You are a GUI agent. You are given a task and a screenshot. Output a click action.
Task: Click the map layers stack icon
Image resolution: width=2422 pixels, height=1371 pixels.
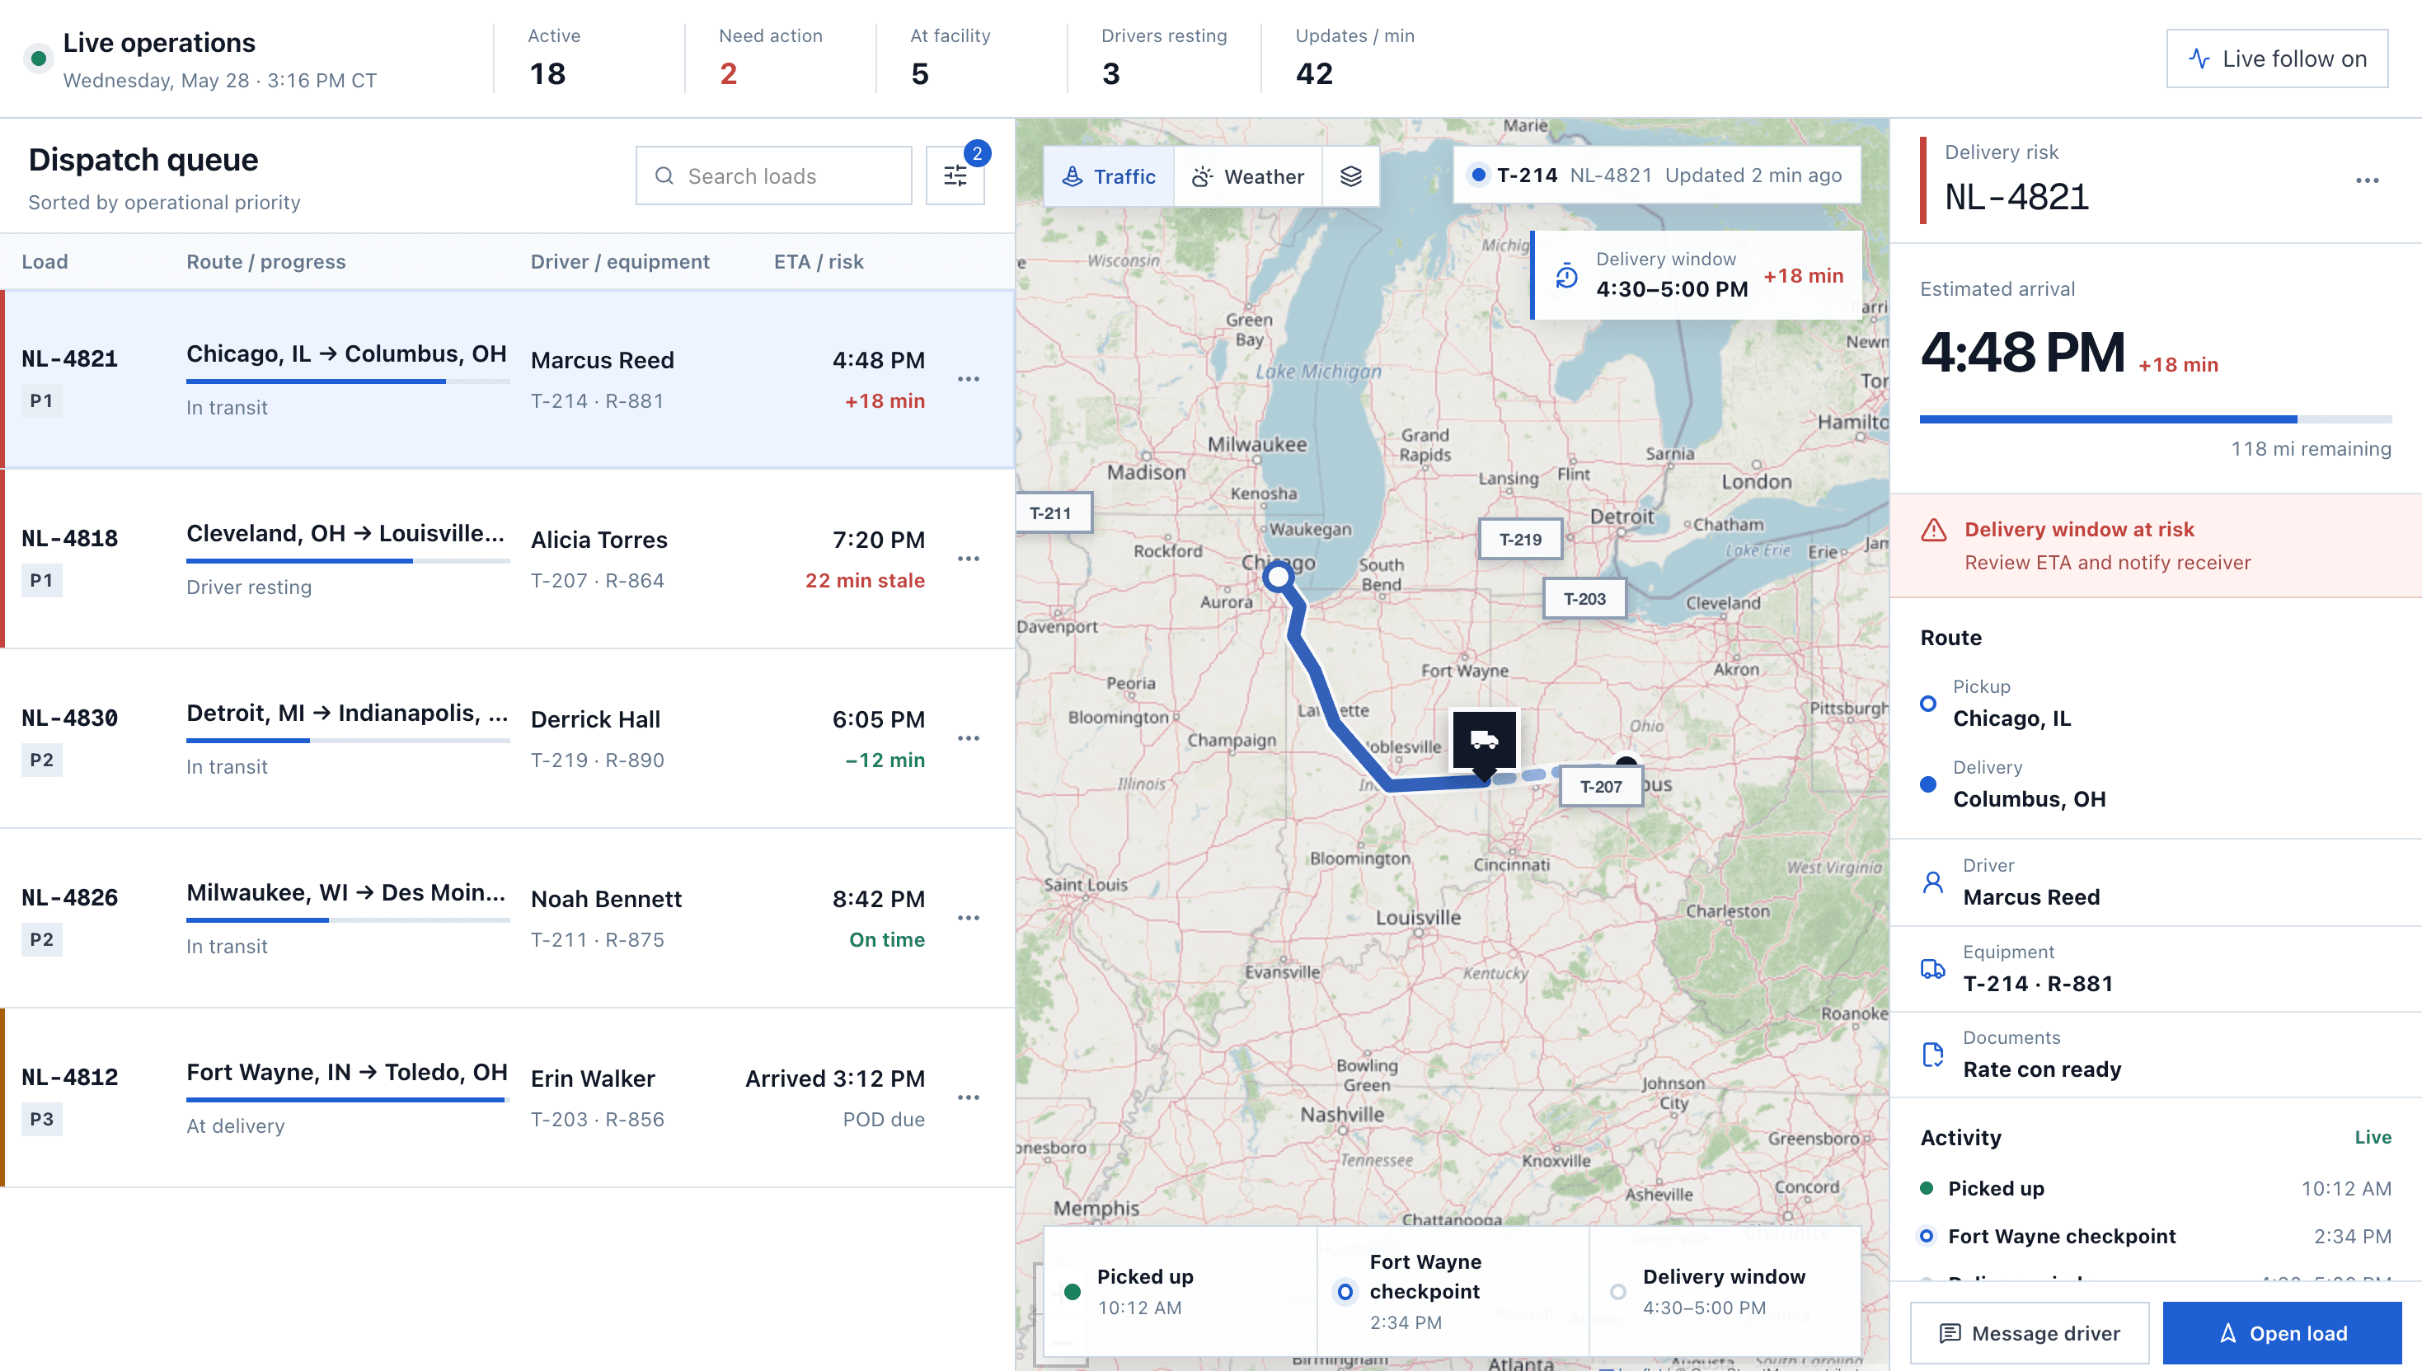[1350, 176]
